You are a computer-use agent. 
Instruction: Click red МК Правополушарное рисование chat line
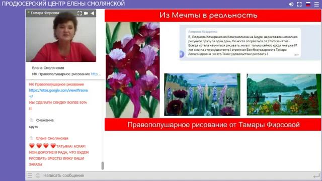[x=56, y=84]
